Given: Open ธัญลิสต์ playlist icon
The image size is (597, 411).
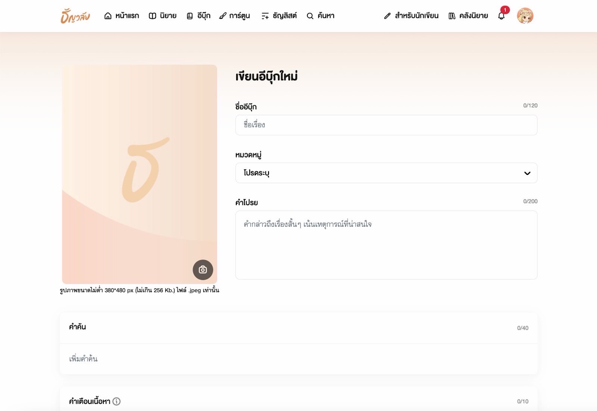Looking at the screenshot, I should pyautogui.click(x=265, y=16).
